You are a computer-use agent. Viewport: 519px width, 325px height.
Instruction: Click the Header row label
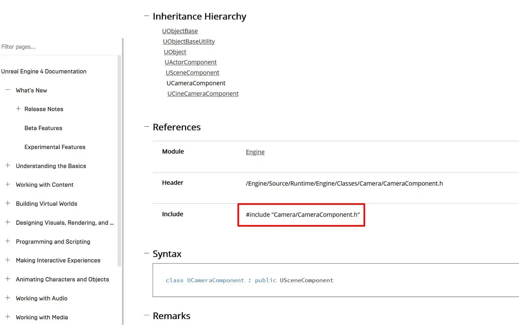(173, 183)
